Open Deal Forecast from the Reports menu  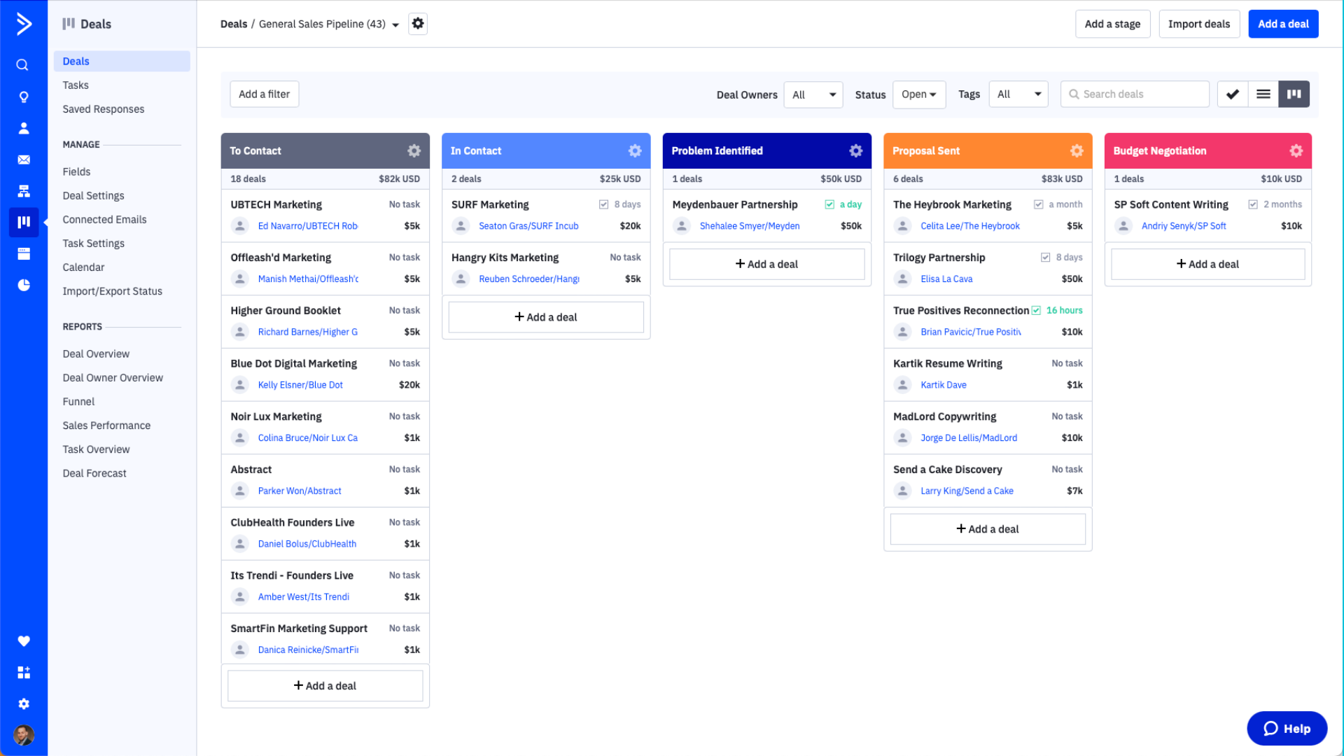click(x=94, y=472)
